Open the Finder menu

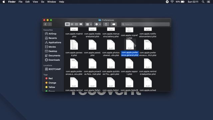[12, 2]
